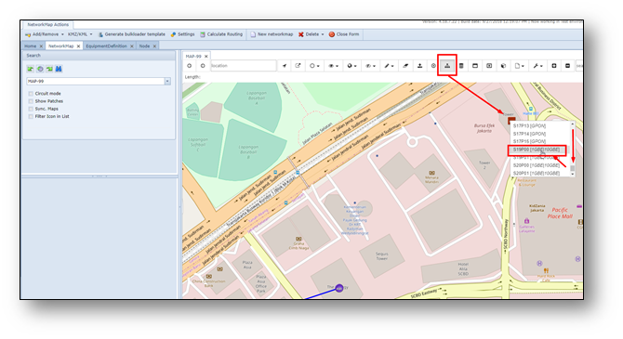Image resolution: width=623 pixels, height=339 pixels.
Task: Select the MAP-99 map tab
Action: (x=193, y=57)
